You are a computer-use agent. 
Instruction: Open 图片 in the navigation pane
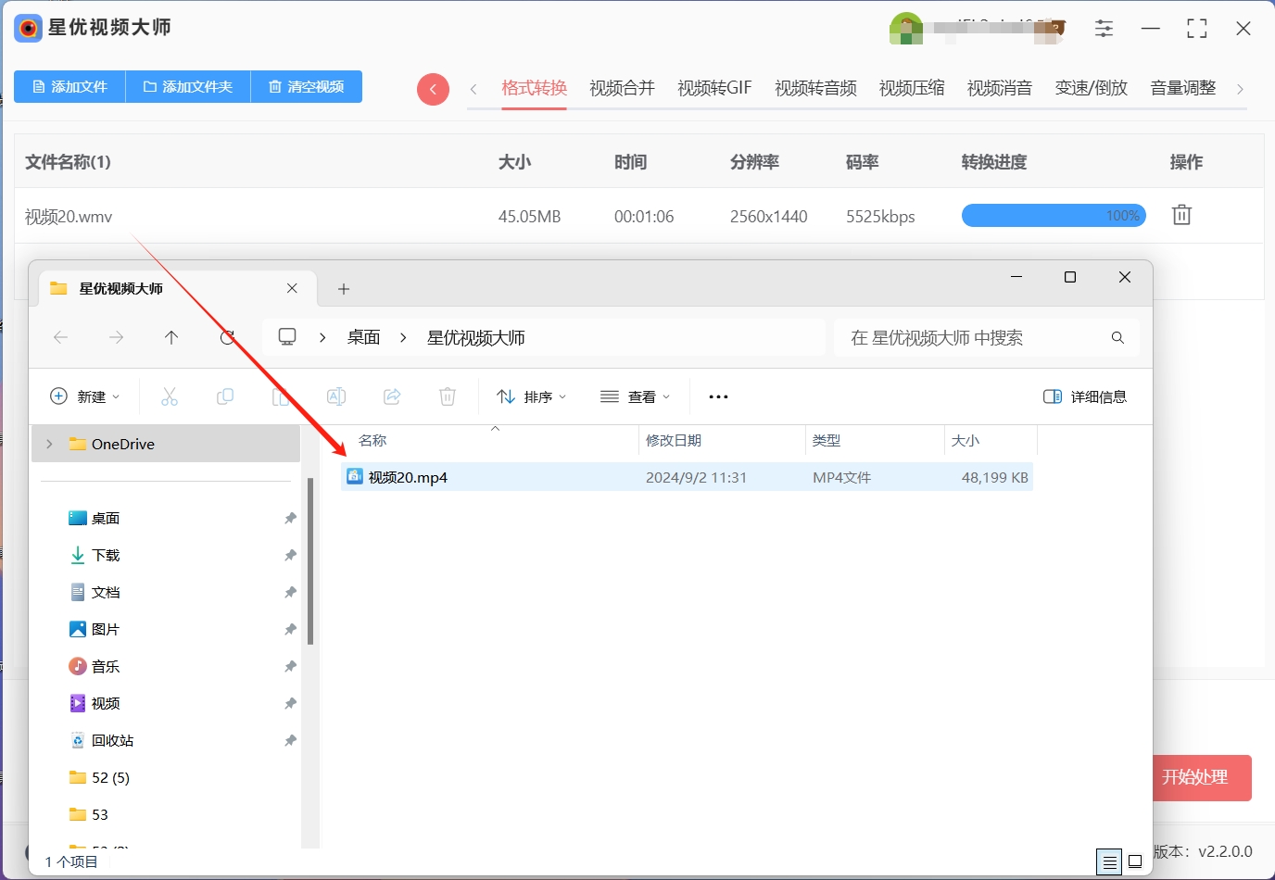click(106, 630)
